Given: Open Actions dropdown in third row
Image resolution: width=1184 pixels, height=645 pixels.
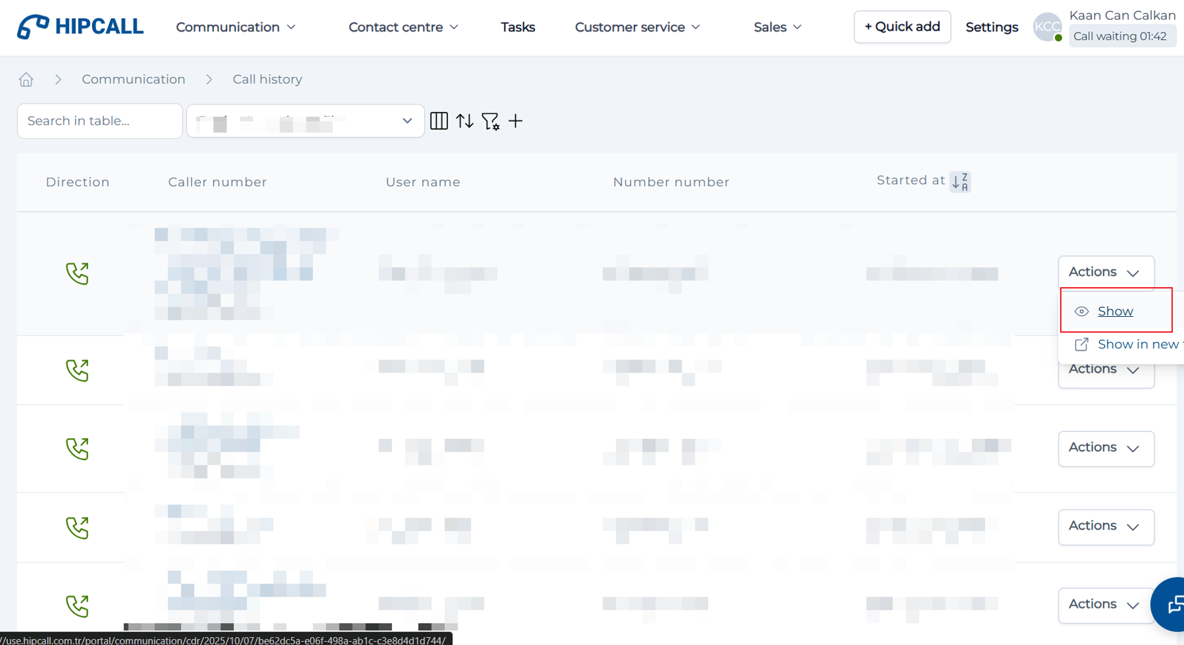Looking at the screenshot, I should point(1106,448).
